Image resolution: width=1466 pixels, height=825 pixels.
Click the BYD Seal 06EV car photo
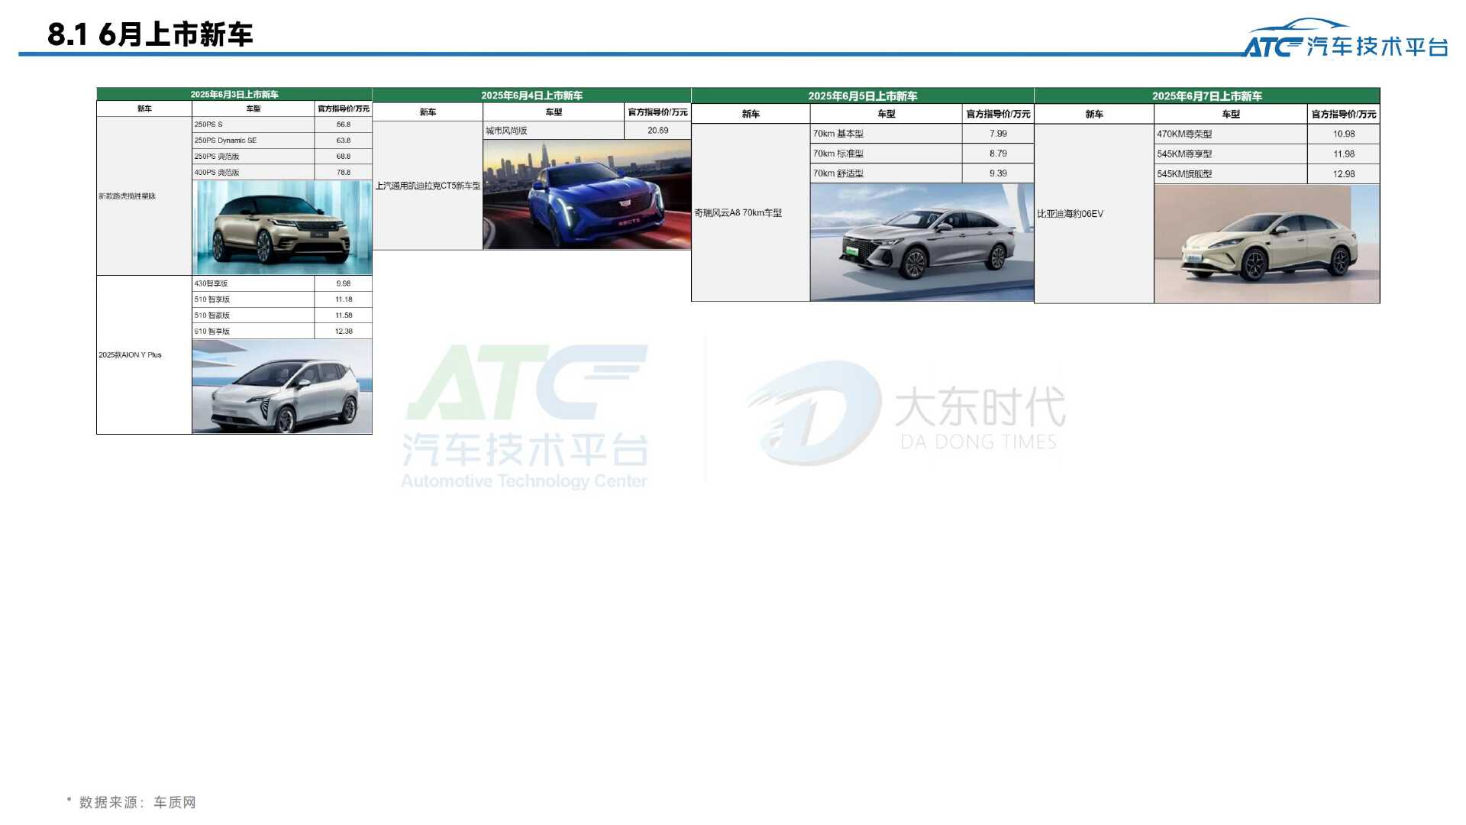coord(1267,244)
